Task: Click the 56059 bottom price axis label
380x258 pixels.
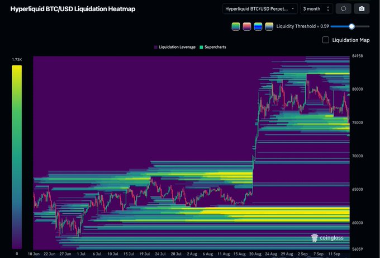Action: 358,249
